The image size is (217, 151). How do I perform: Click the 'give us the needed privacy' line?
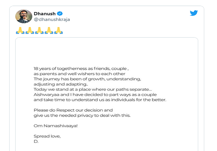82,116
